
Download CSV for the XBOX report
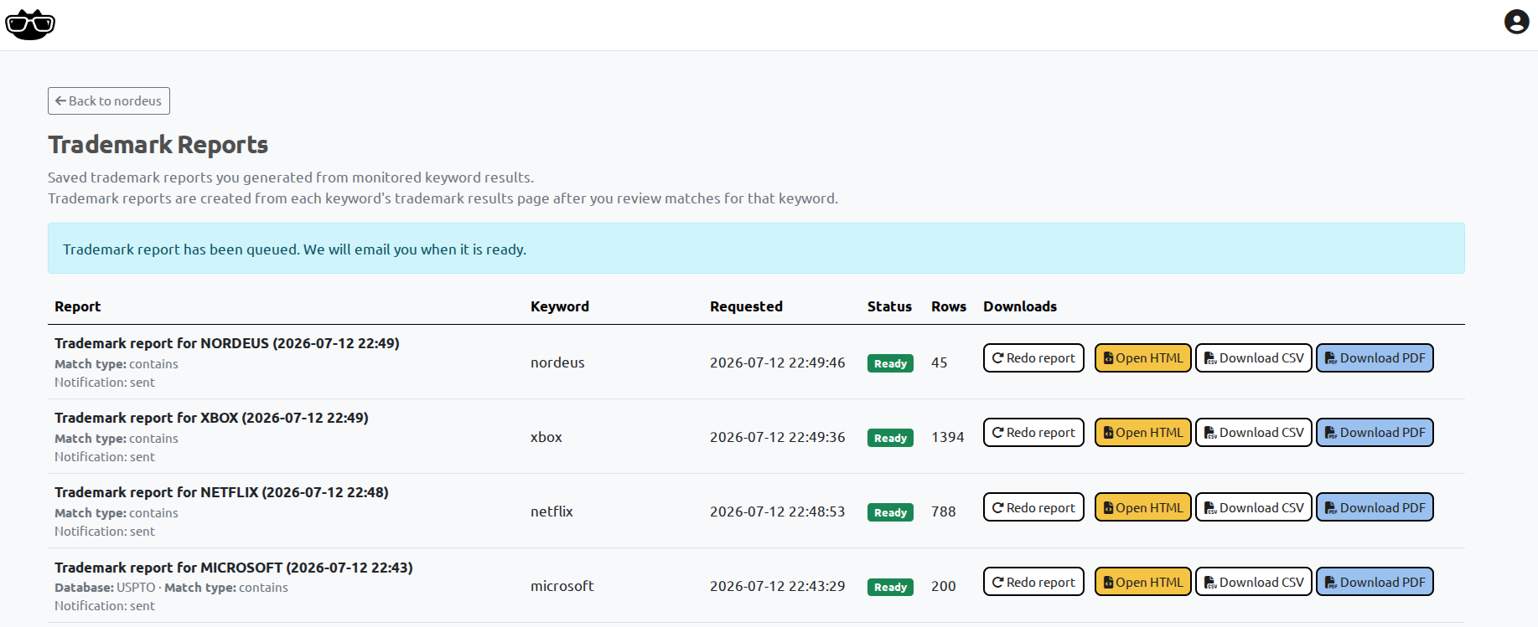click(x=1253, y=433)
